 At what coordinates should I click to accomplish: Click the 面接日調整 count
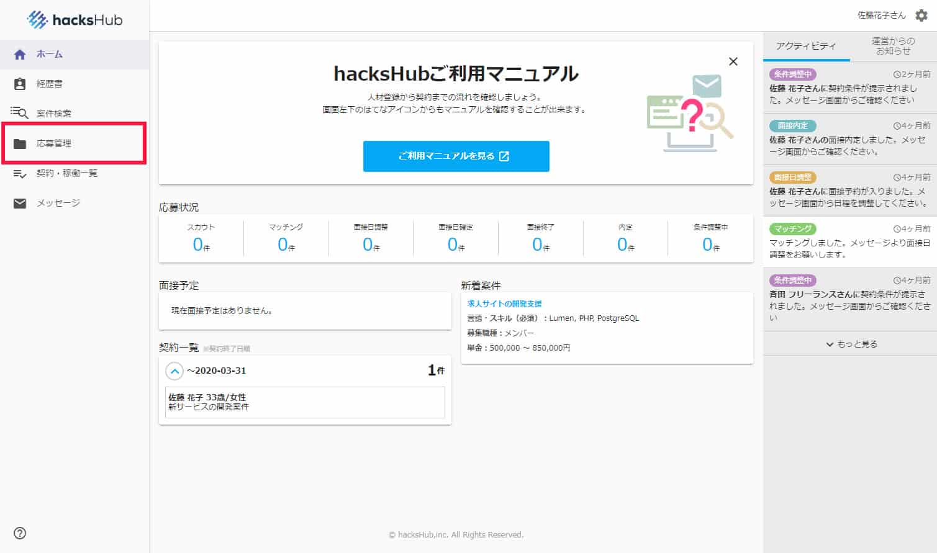tap(371, 245)
